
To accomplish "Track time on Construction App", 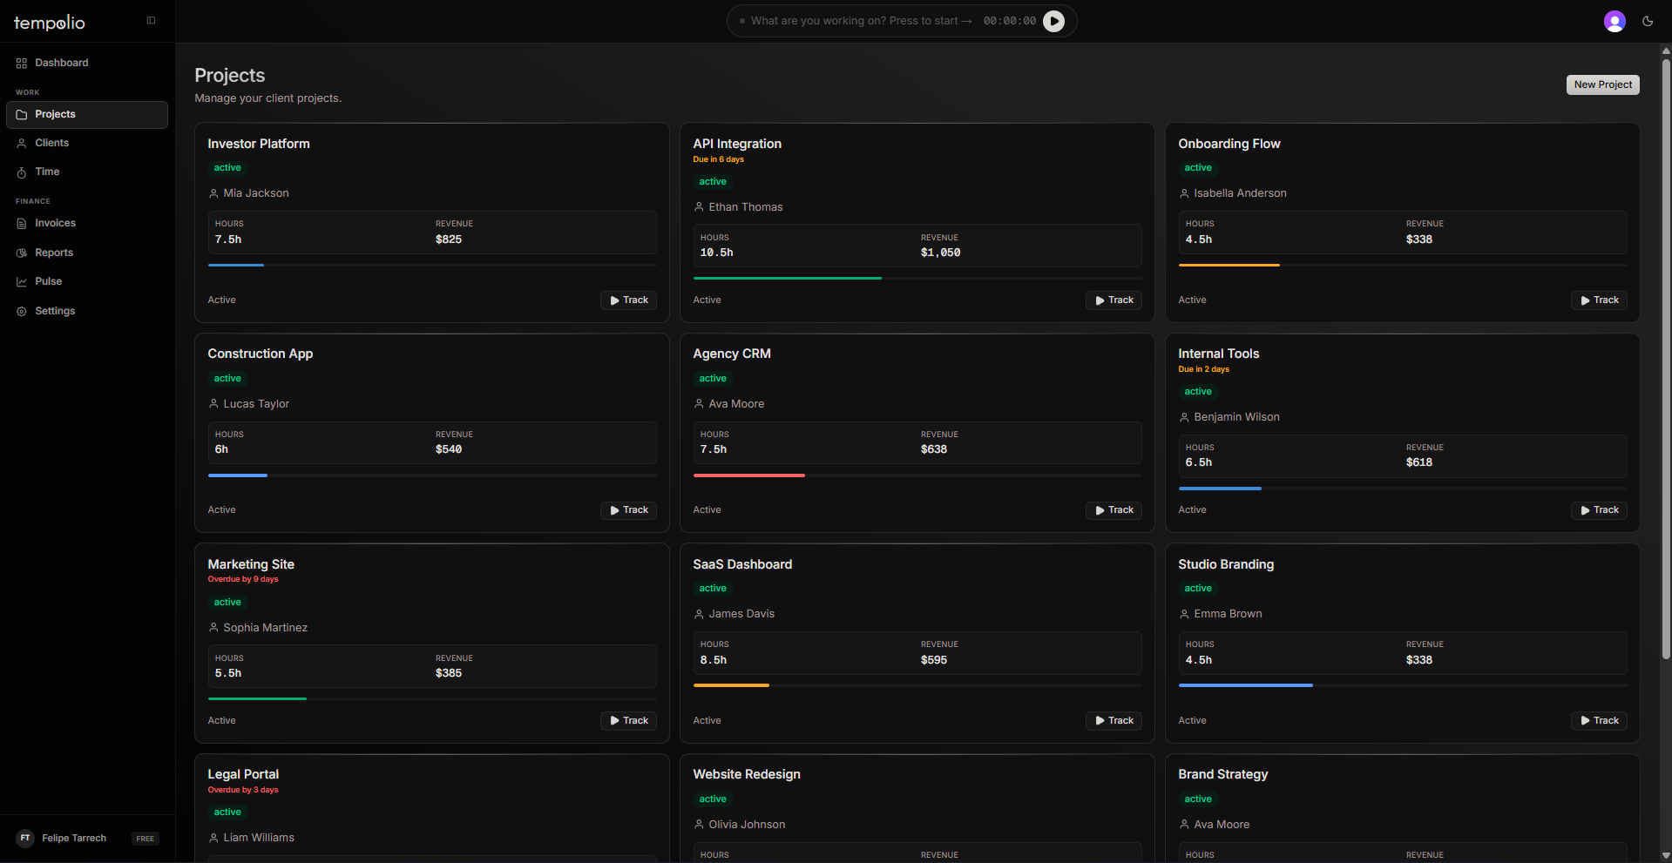I will [628, 510].
